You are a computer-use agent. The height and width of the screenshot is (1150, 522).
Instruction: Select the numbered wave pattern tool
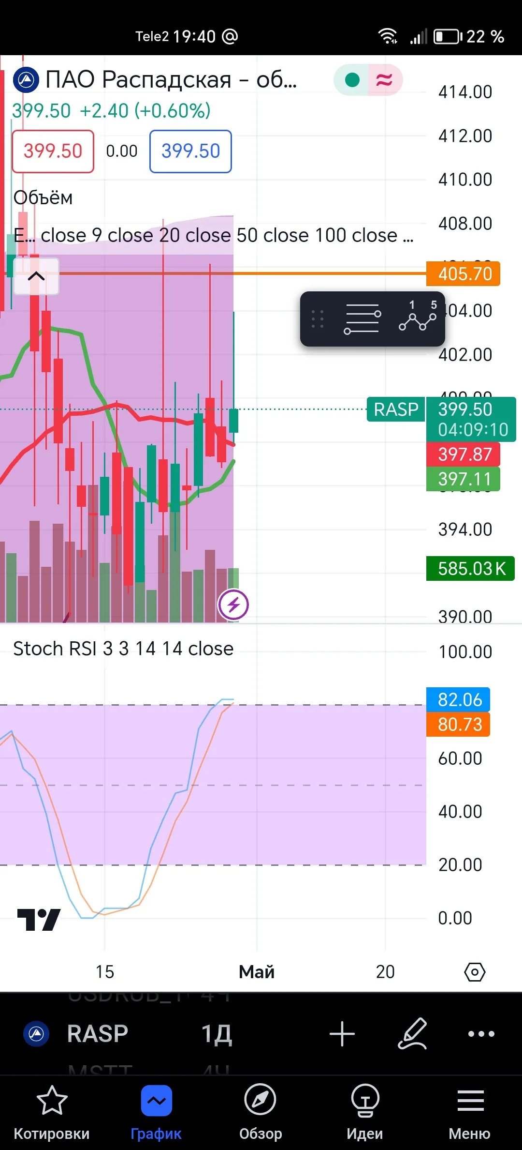(x=418, y=318)
